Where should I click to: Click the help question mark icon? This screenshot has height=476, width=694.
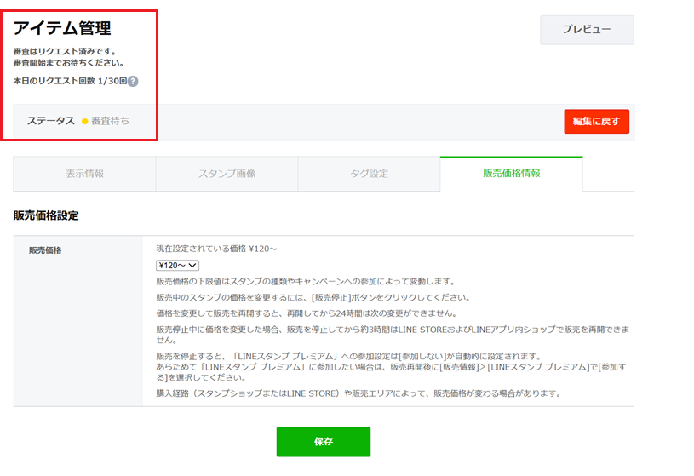pos(133,82)
